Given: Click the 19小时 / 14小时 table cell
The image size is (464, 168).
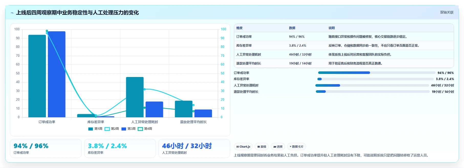Looking at the screenshot, I should pyautogui.click(x=300, y=63).
